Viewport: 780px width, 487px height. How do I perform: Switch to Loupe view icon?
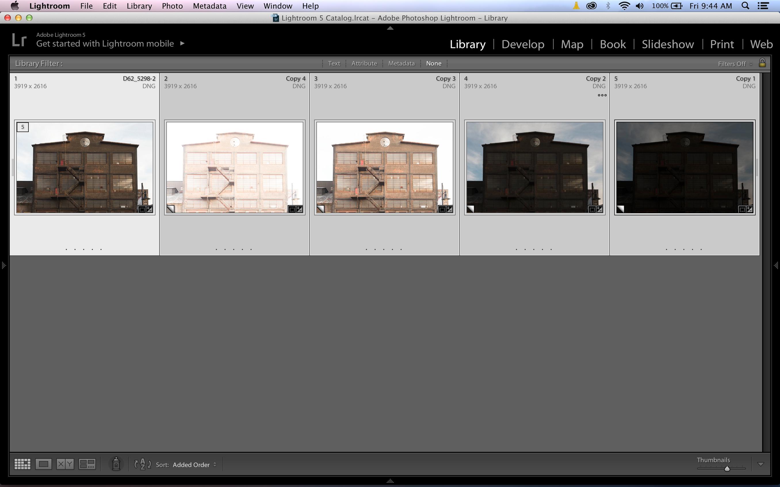click(43, 464)
